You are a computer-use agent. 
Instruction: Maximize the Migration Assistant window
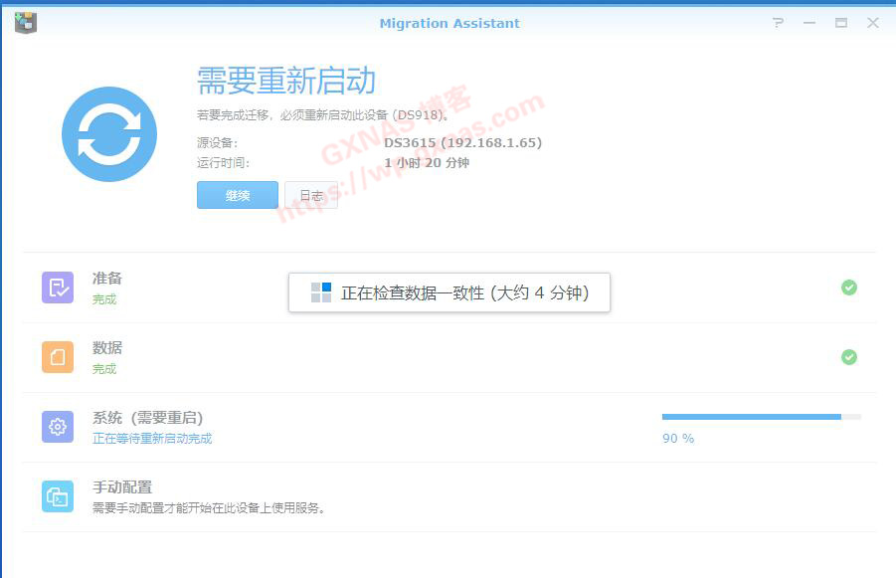pos(841,23)
